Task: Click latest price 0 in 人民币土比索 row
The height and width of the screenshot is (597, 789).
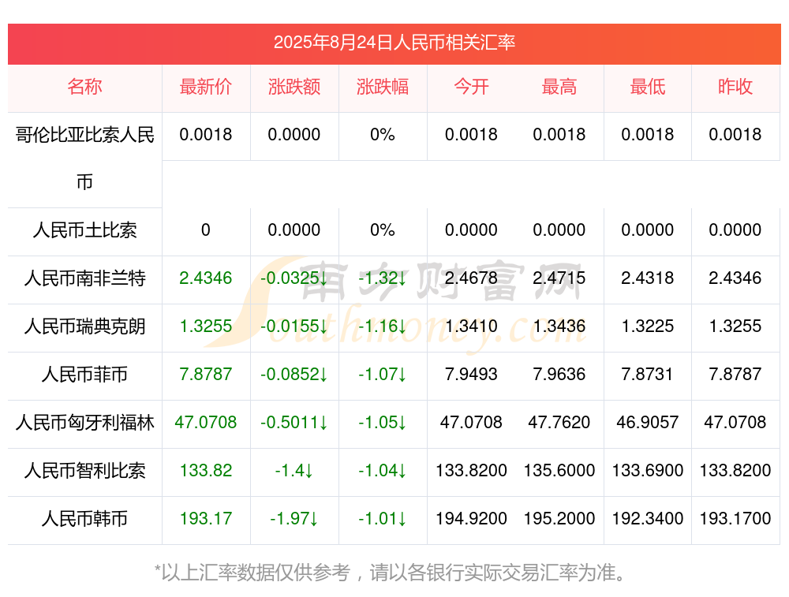Action: click(206, 230)
